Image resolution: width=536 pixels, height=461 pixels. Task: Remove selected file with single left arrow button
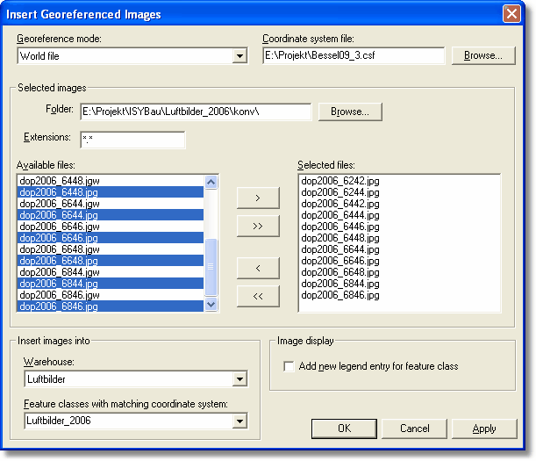point(258,268)
